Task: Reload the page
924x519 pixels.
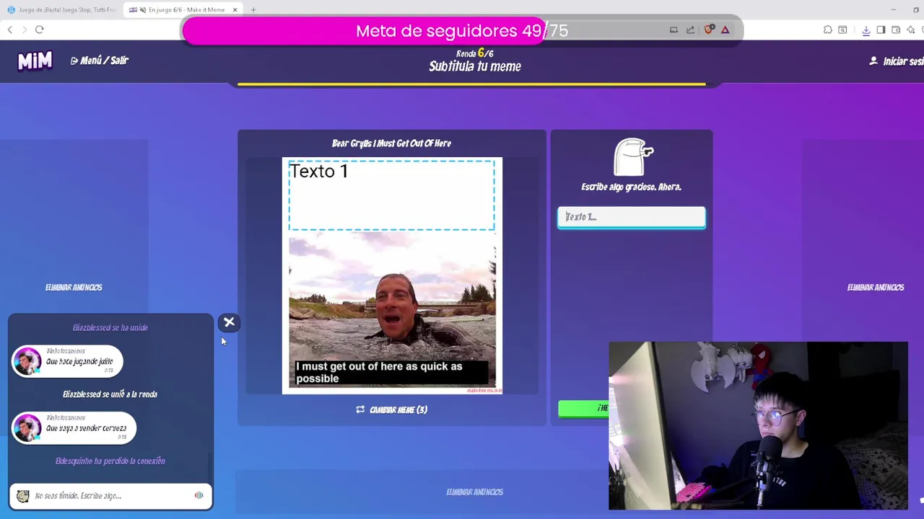Action: click(x=40, y=30)
